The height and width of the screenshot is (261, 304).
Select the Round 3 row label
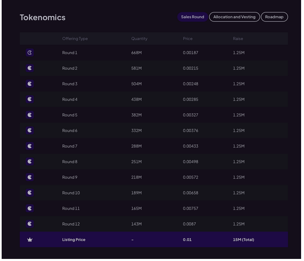point(70,84)
